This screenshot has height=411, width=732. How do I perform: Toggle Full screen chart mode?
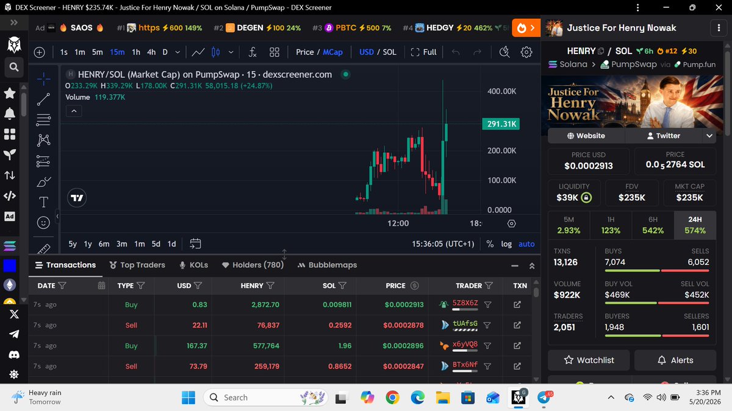[424, 52]
